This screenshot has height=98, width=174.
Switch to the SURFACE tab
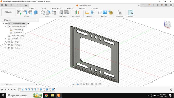(32, 8)
